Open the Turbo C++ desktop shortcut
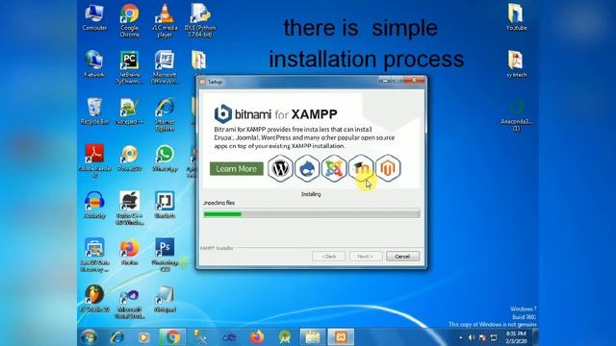 point(129,209)
